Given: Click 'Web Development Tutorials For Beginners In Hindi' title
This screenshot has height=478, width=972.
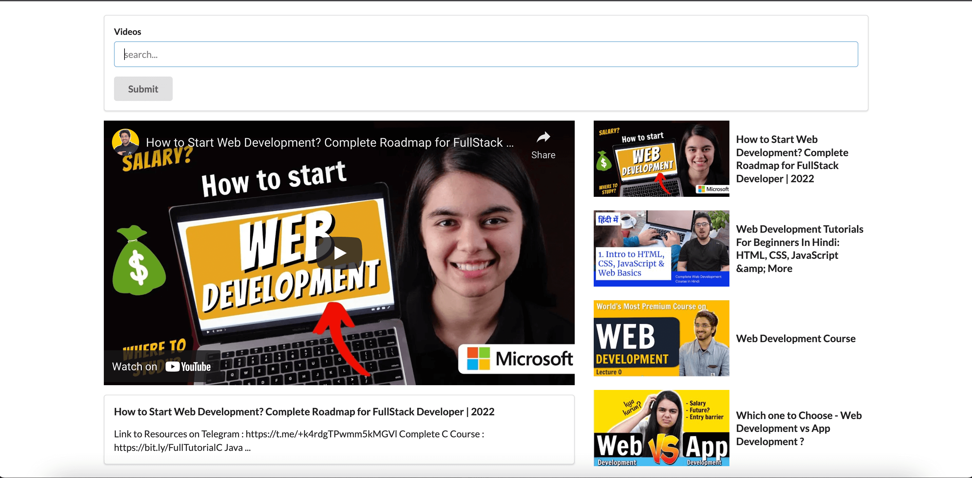Looking at the screenshot, I should (x=800, y=248).
